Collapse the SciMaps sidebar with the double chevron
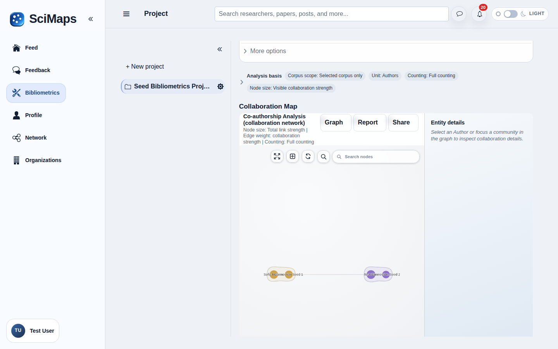Screen dimensions: 558x349 91,19
